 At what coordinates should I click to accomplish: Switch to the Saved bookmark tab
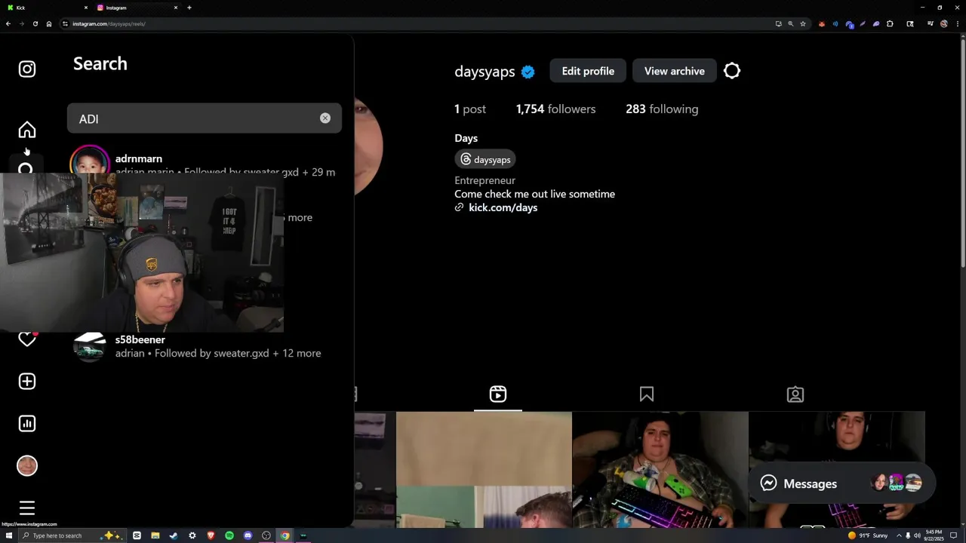[647, 394]
